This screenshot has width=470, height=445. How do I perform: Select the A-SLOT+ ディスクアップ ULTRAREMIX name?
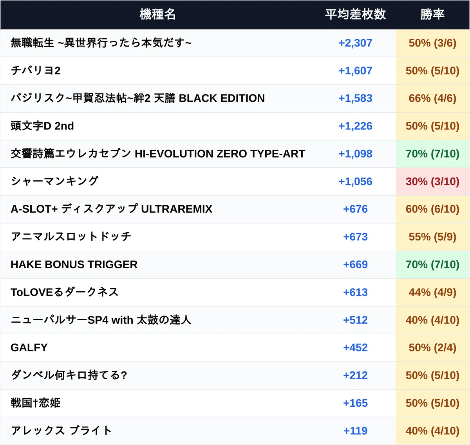[112, 209]
